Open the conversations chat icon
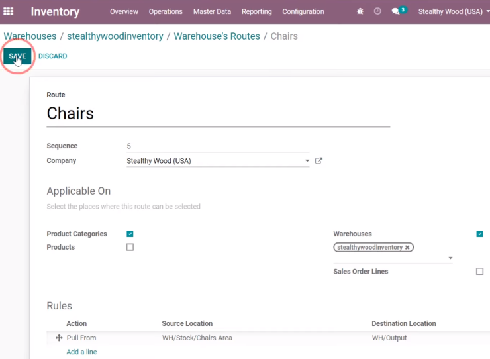 (395, 11)
